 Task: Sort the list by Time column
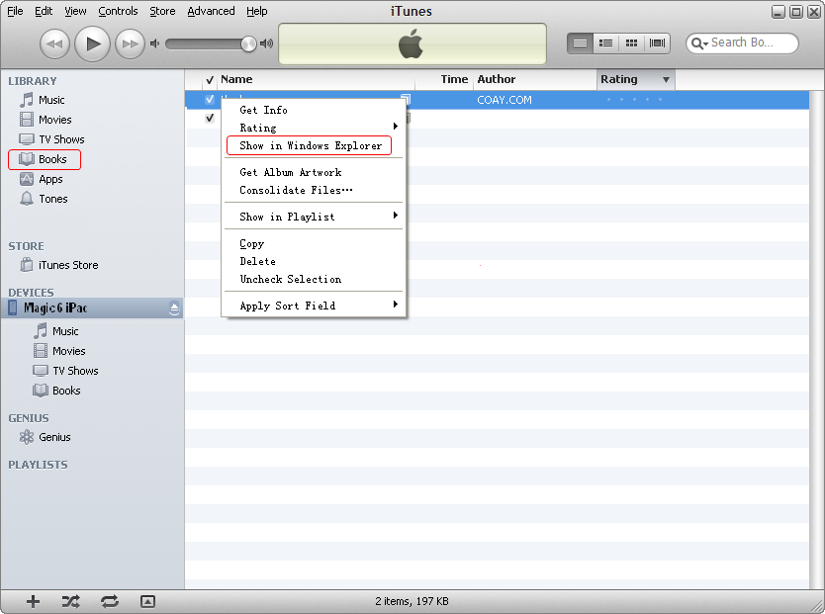coord(444,79)
